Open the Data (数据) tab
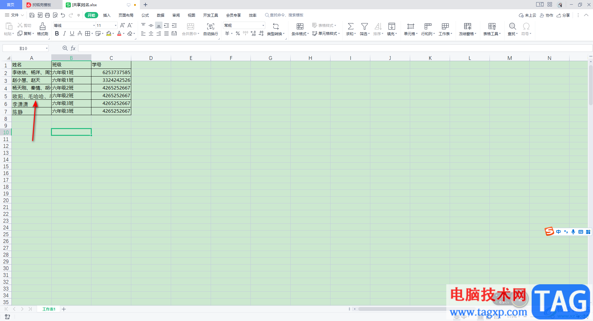 coord(161,15)
